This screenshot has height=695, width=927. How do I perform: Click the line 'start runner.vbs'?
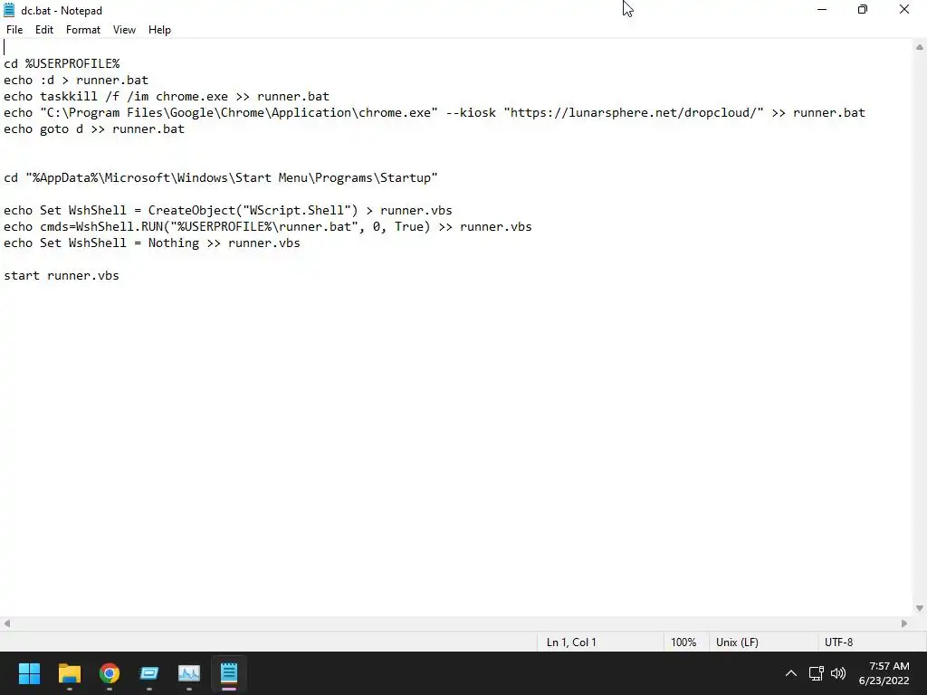pos(62,275)
